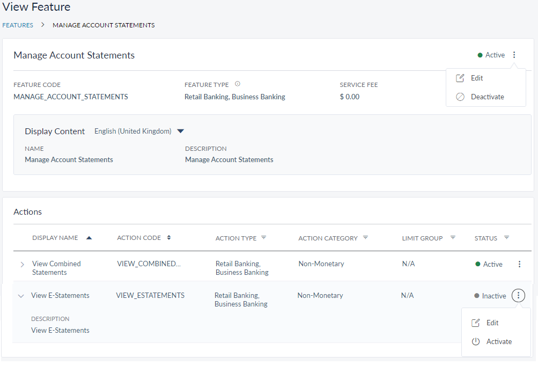Click the VIEW_ESTATEMENTS action code cell
This screenshot has height=365, width=538.
point(150,295)
